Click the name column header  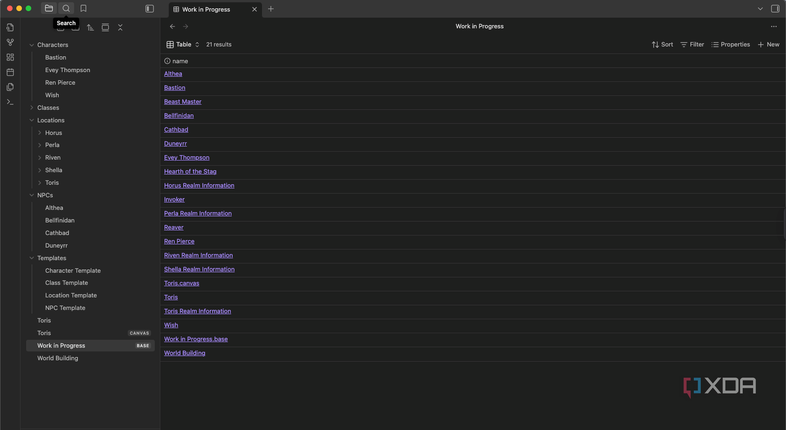click(176, 61)
